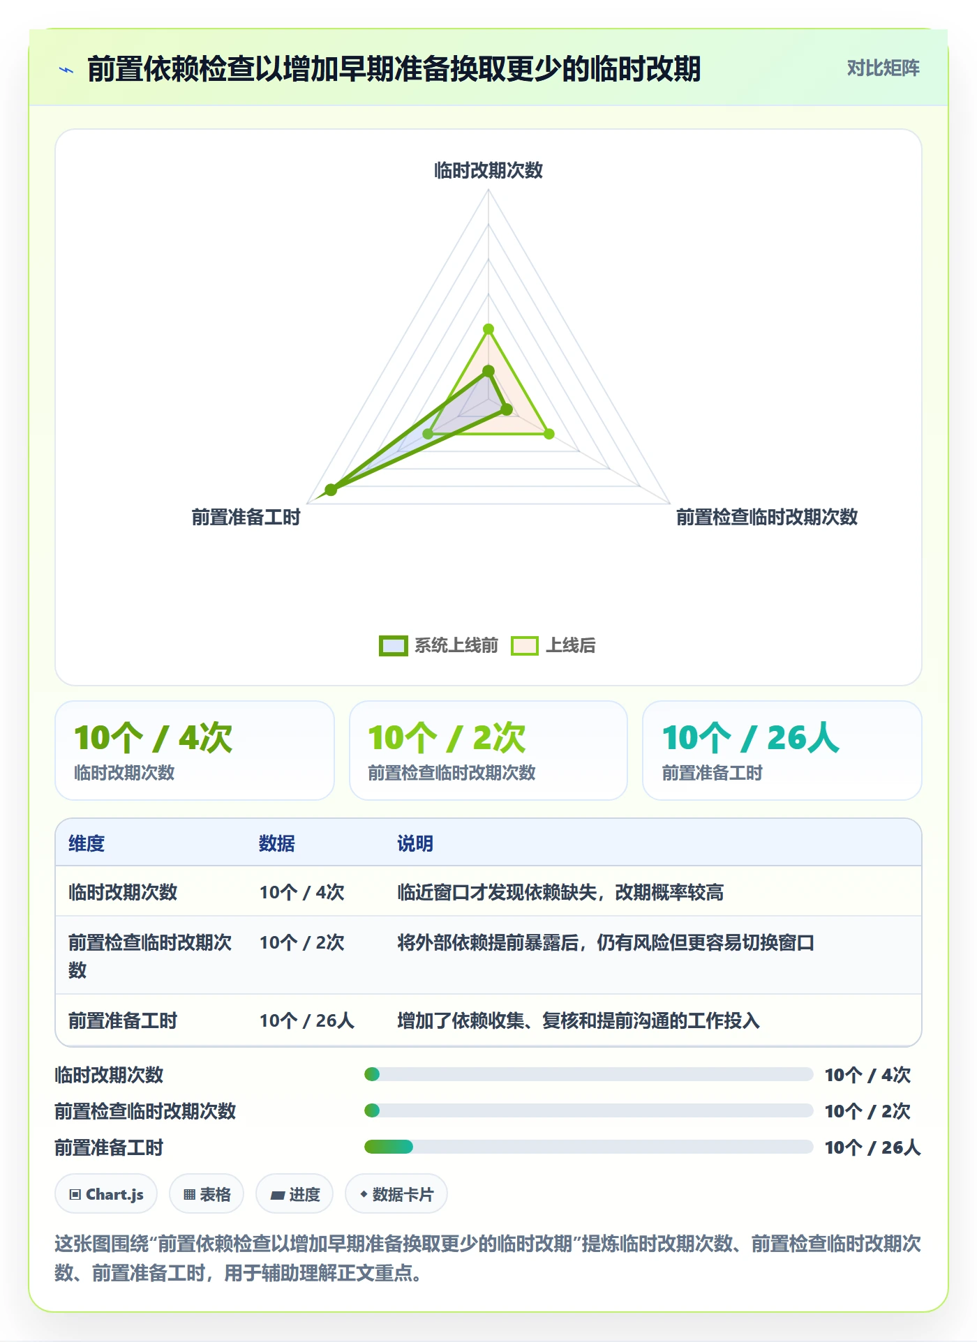Click the Chart.js tag chip
977x1342 pixels.
[x=106, y=1194]
